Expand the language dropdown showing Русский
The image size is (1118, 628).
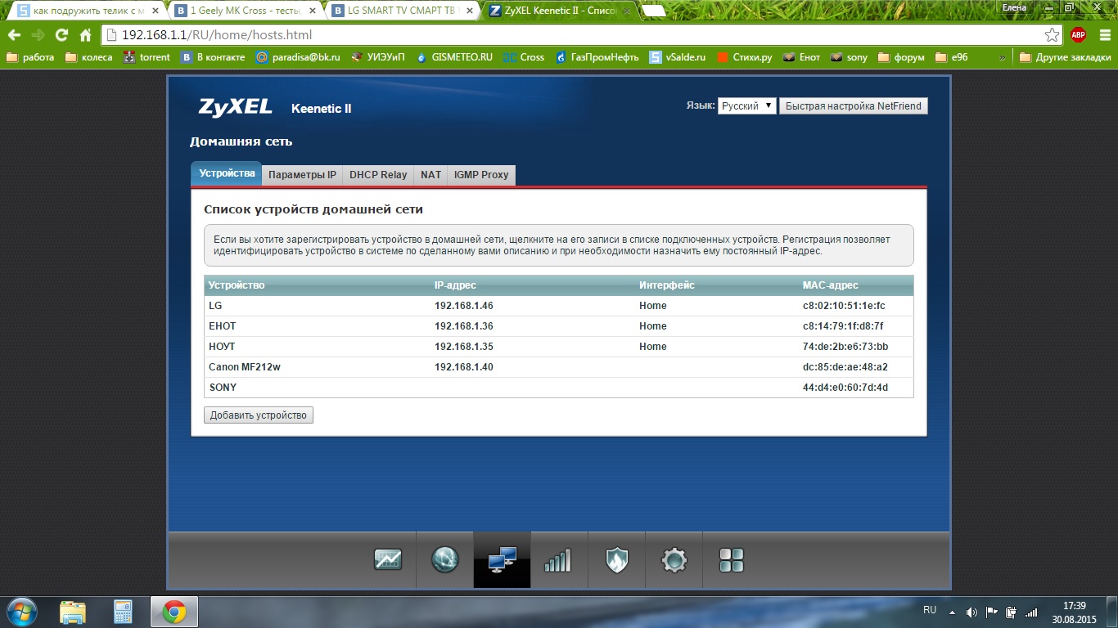pyautogui.click(x=746, y=106)
